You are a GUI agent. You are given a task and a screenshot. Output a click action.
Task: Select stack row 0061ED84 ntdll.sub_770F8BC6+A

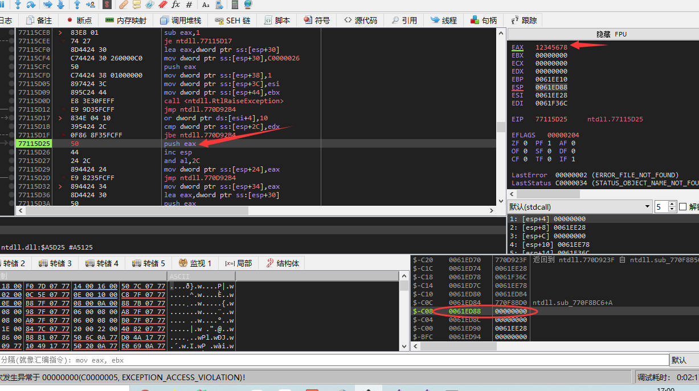554,303
